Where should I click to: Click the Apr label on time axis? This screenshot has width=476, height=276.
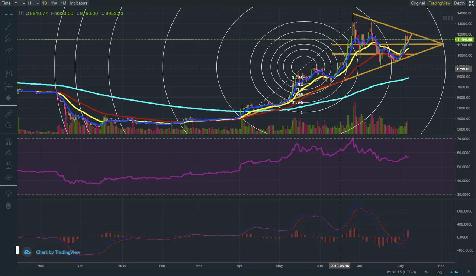240,266
